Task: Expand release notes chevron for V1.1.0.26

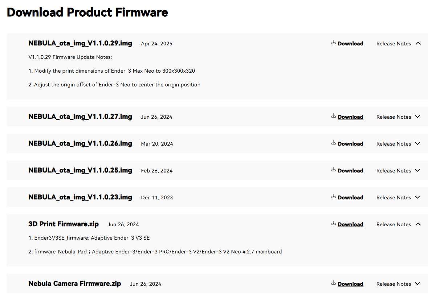Action: 417,143
